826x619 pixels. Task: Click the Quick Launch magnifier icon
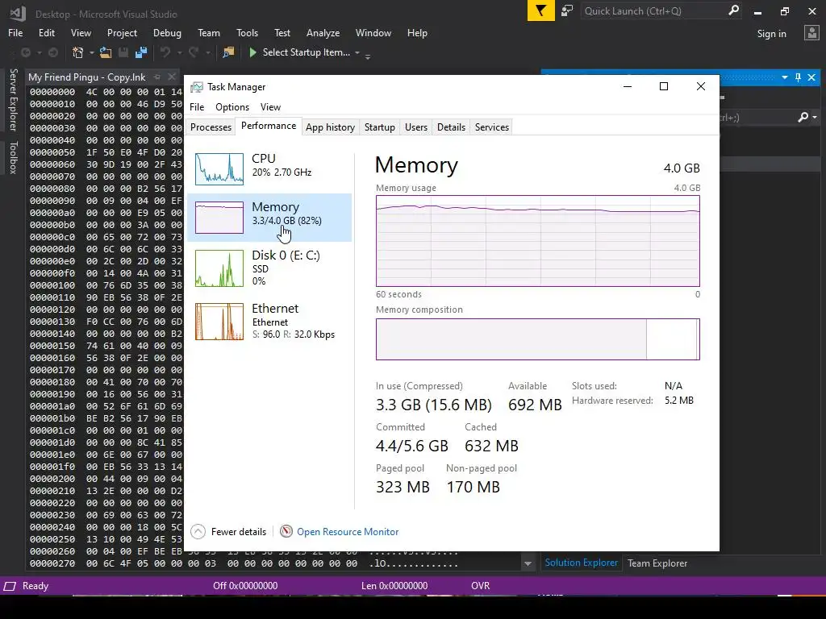(734, 10)
